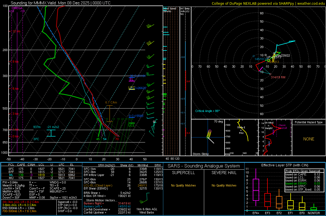The height and width of the screenshot is (216, 326).
Task: Click the 'SHIP = 0.0' value
Action: point(65,211)
